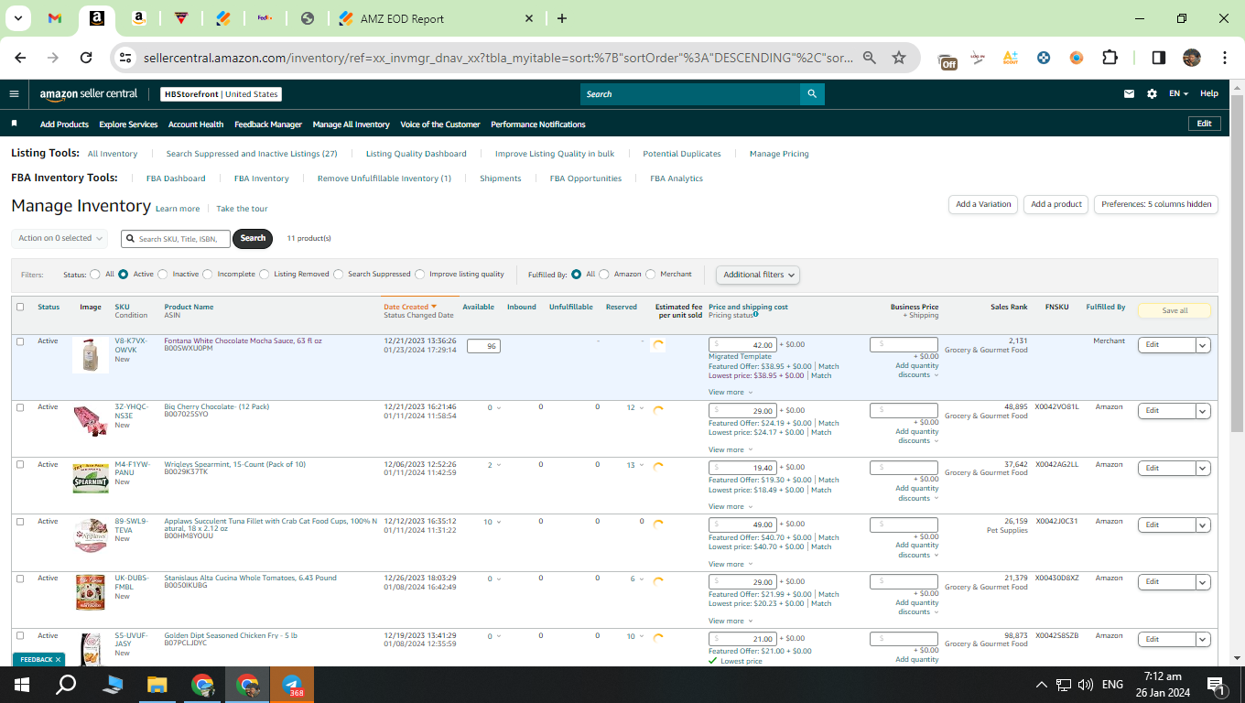Switch to the FedEx browser tab
The image size is (1245, 703).
point(265,18)
